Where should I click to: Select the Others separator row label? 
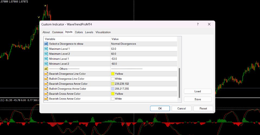[x=64, y=69]
